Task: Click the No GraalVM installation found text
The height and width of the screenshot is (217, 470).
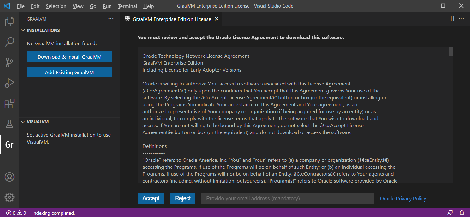Action: tap(62, 44)
